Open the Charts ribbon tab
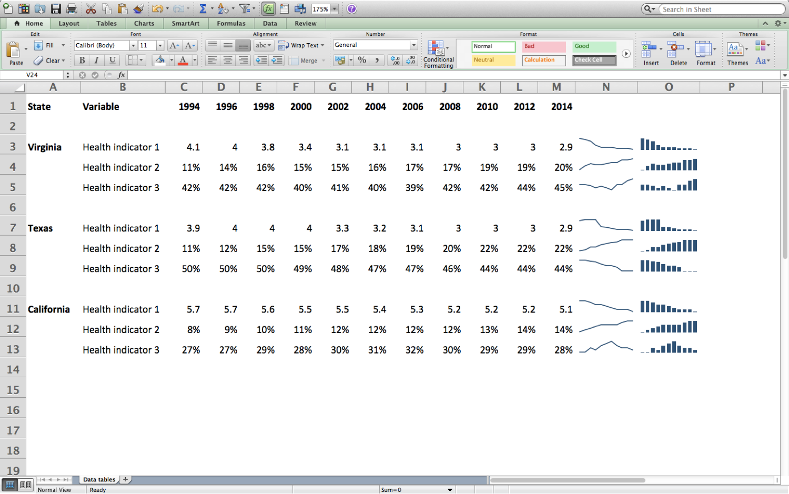The width and height of the screenshot is (789, 494). point(144,24)
